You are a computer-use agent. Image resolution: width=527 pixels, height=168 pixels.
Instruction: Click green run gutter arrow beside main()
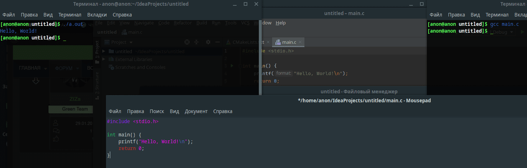pos(232,66)
